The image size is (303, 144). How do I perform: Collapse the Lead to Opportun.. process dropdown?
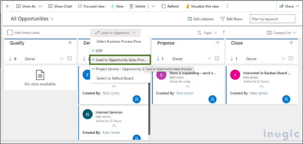tap(115, 33)
